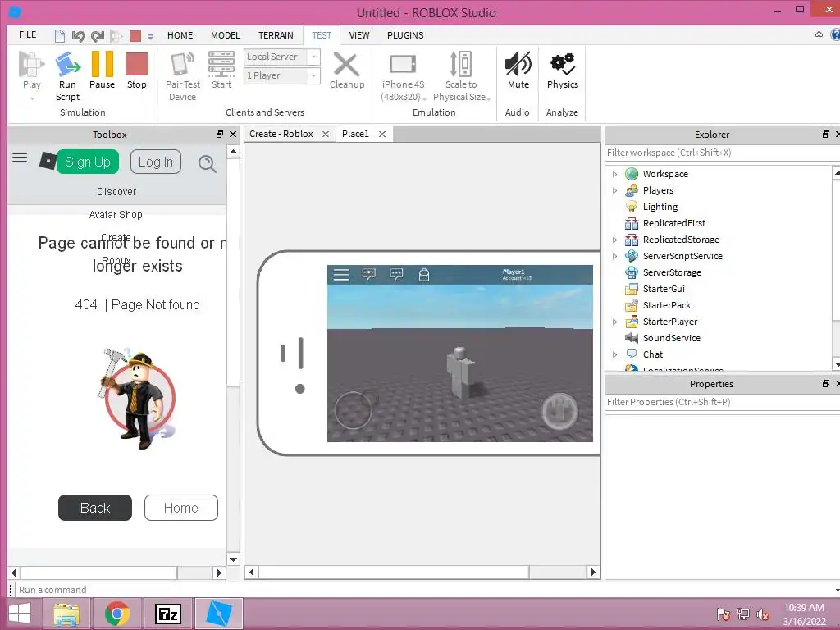
Task: Select SoundService in Explorer
Action: tap(671, 338)
